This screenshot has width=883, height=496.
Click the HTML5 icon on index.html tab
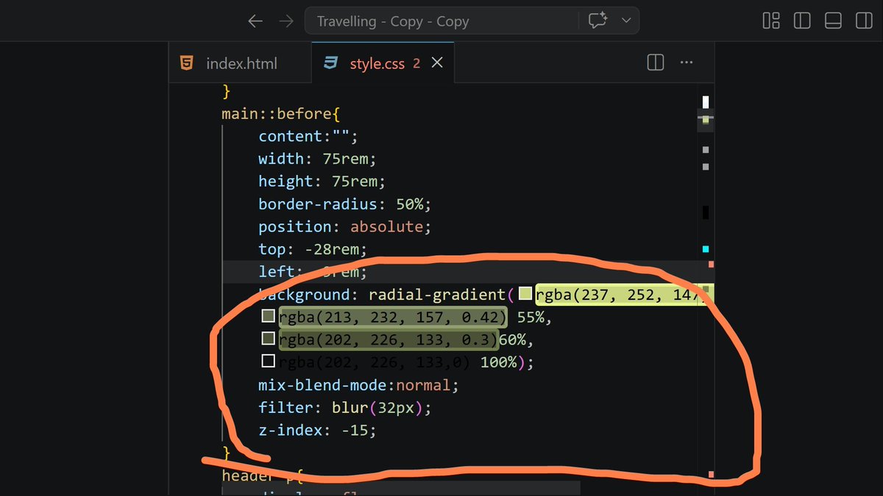(x=187, y=63)
